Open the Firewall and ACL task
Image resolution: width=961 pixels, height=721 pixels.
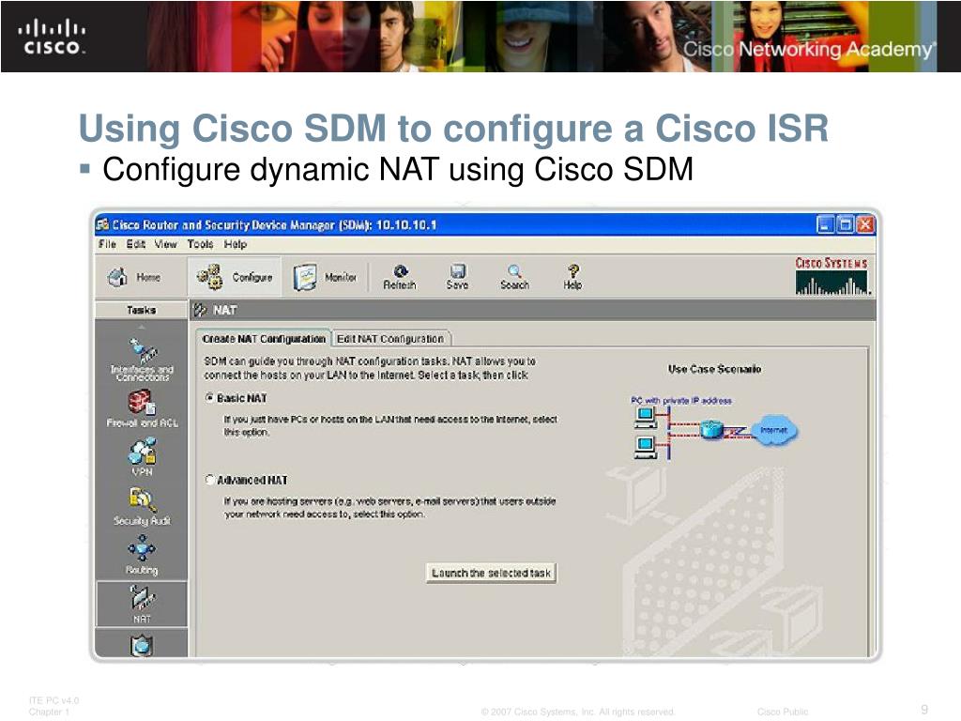143,409
